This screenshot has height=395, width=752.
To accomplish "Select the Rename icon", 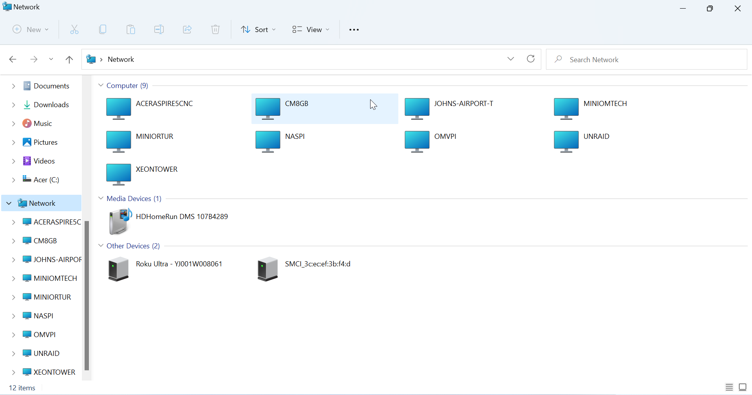I will pyautogui.click(x=159, y=29).
